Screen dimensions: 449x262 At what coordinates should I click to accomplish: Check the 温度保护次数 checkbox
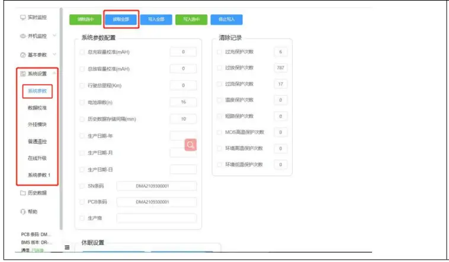(219, 100)
